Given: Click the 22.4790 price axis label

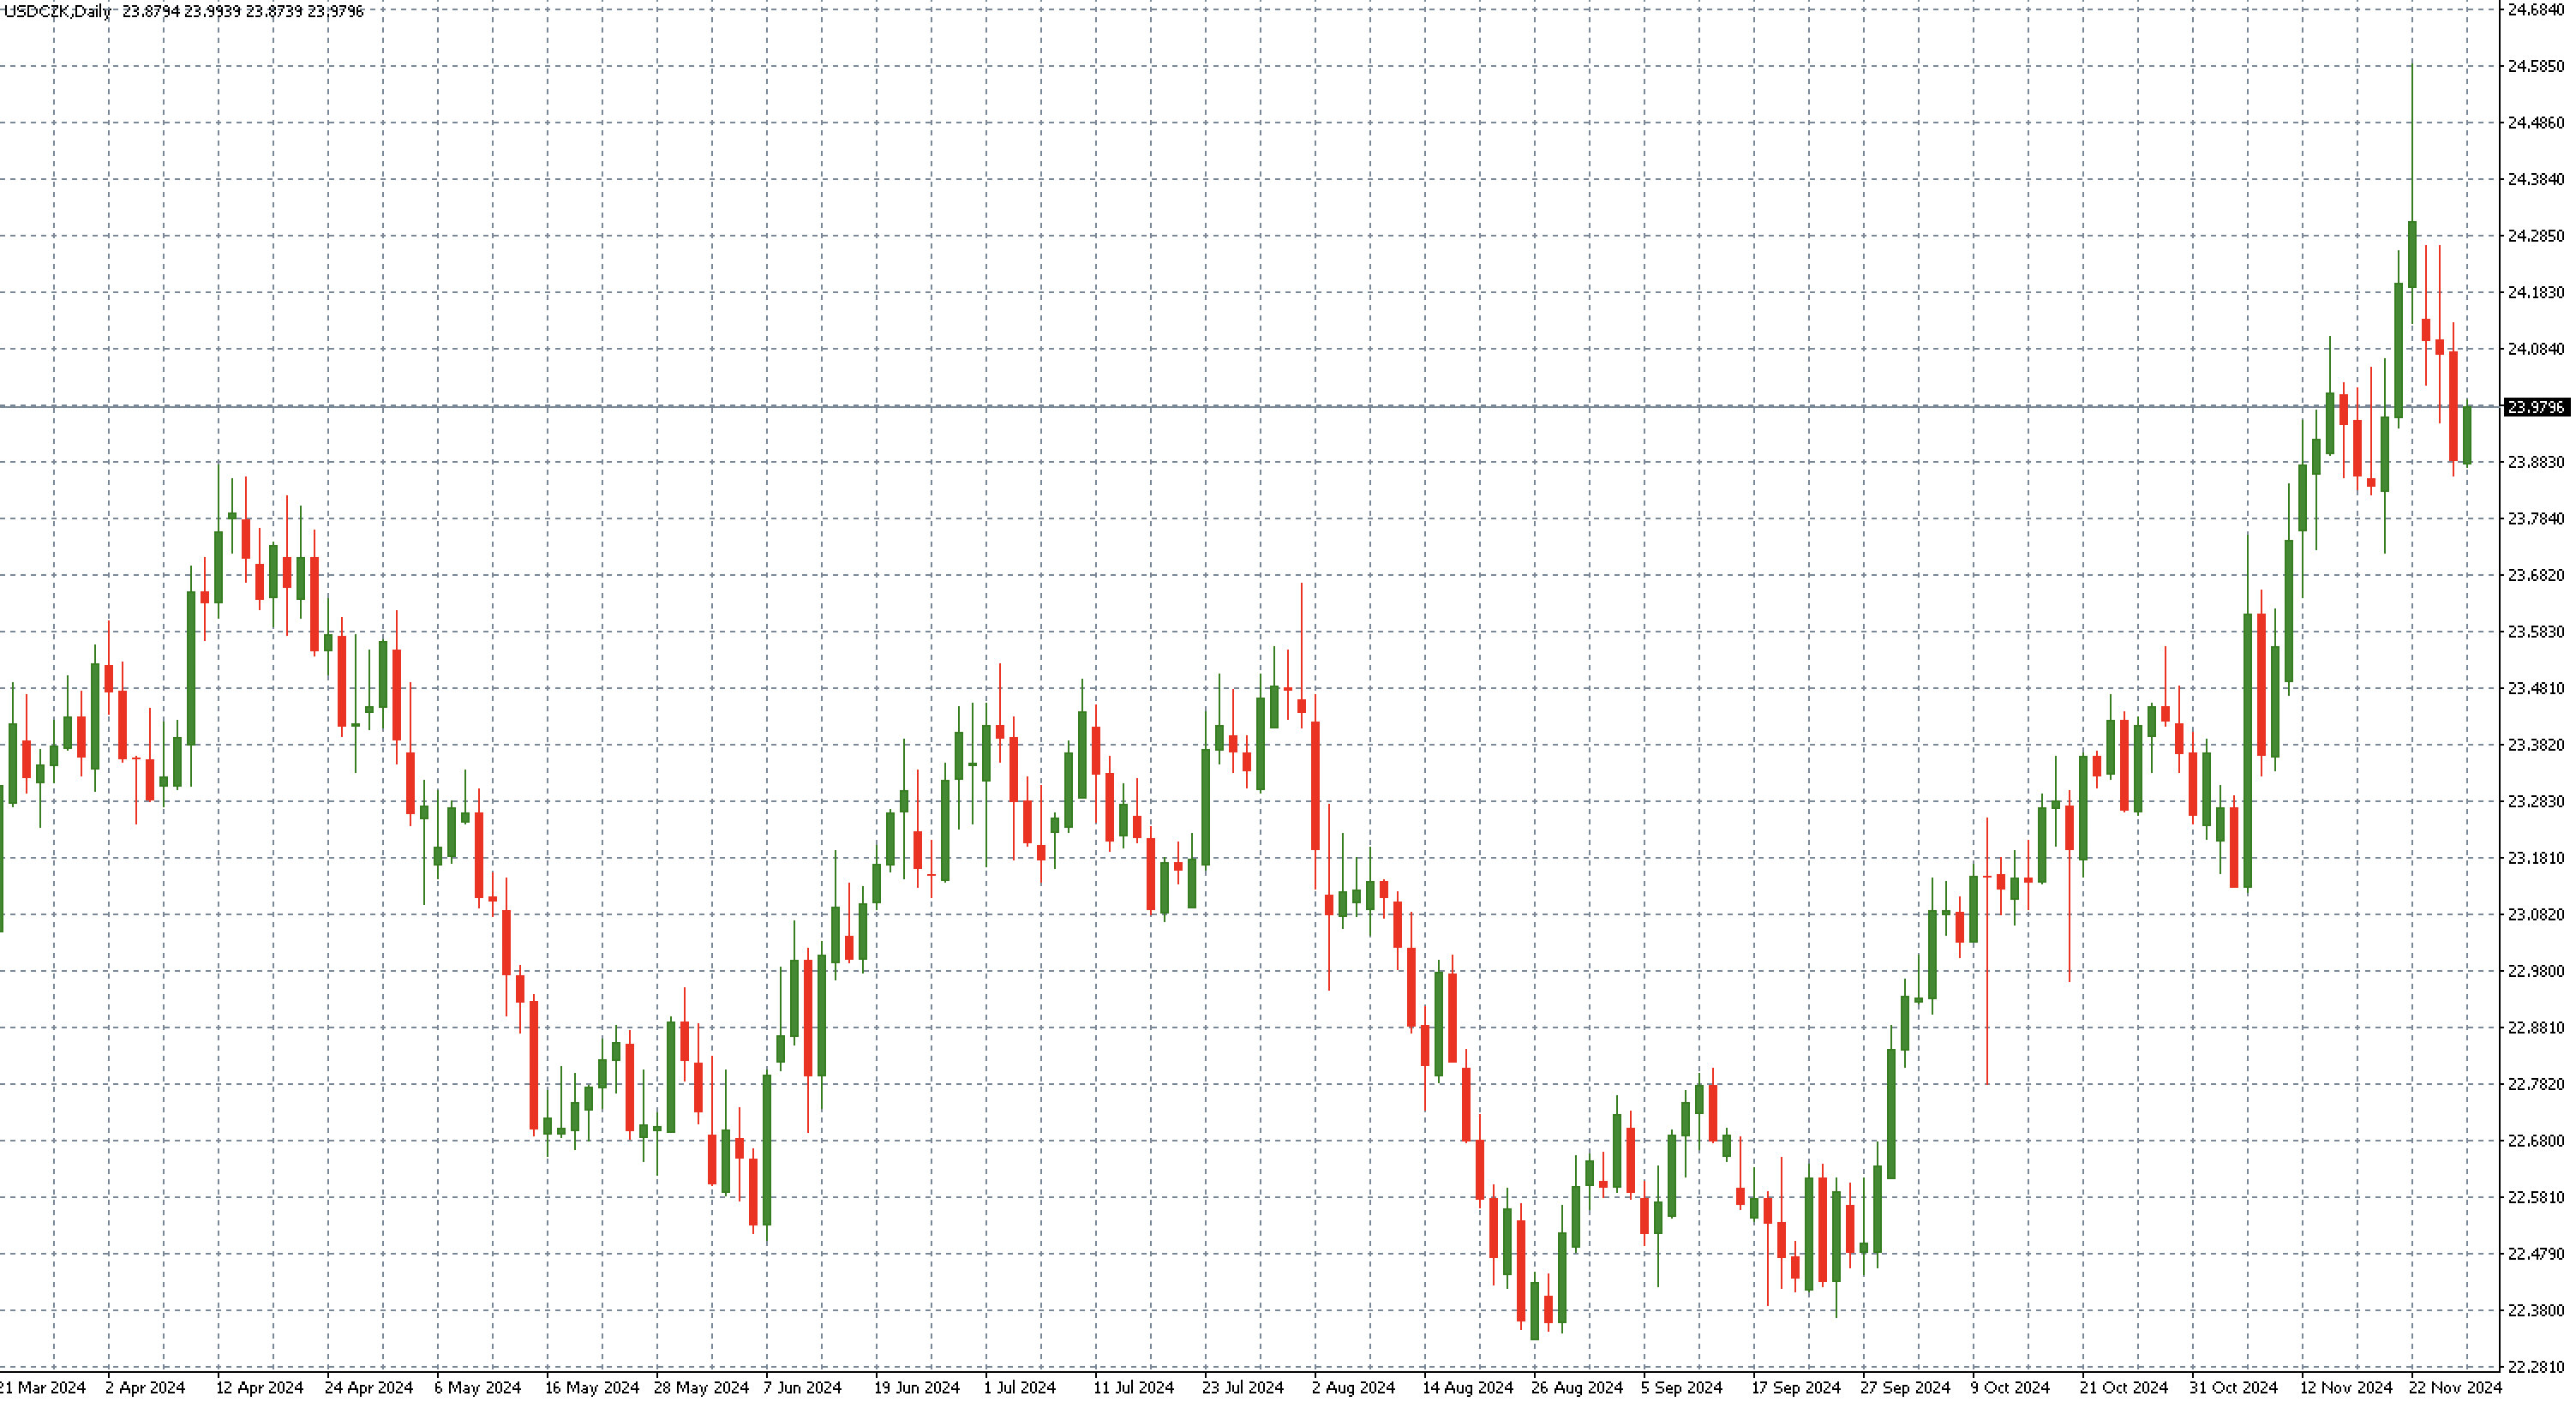Looking at the screenshot, I should [x=2536, y=1254].
